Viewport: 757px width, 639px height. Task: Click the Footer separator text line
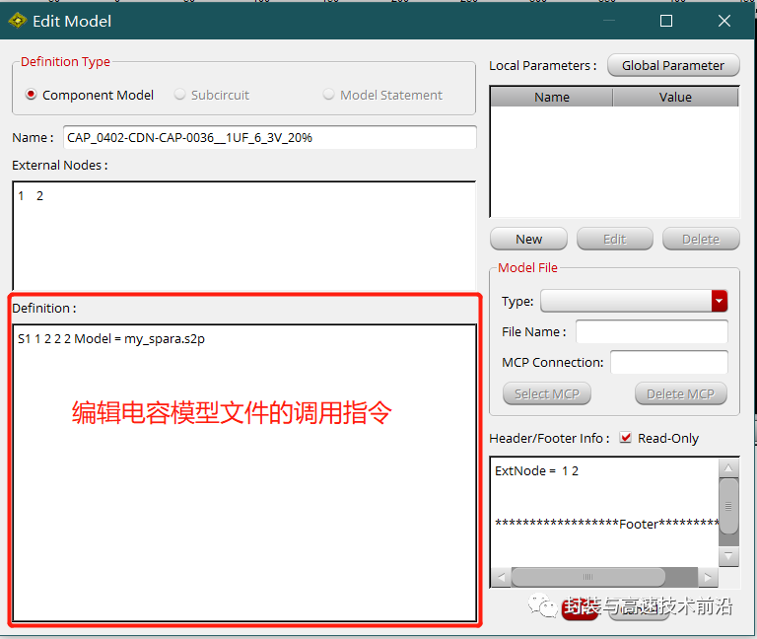click(607, 524)
